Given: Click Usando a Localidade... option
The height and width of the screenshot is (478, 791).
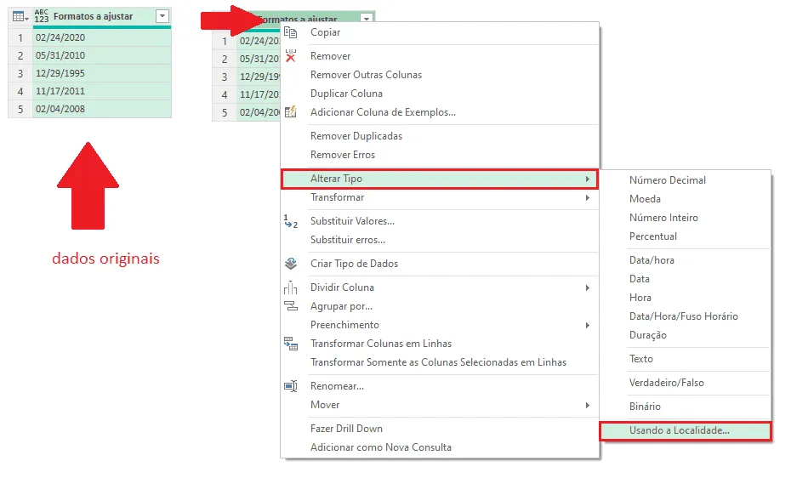Looking at the screenshot, I should [686, 431].
